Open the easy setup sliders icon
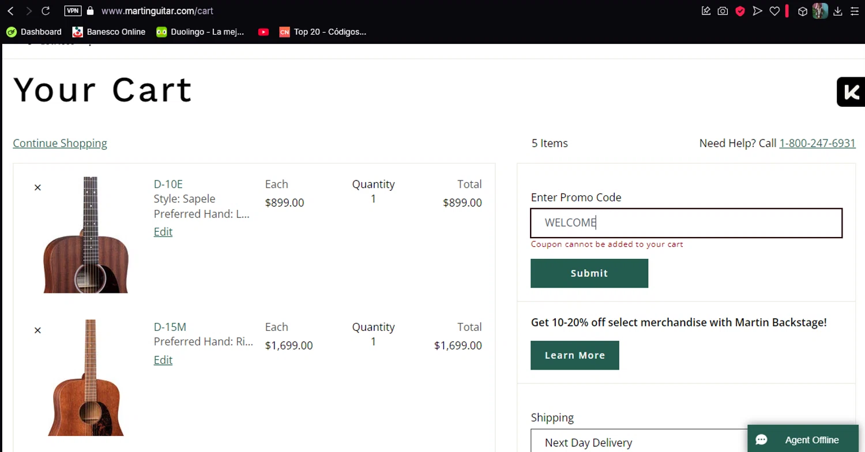 [854, 11]
